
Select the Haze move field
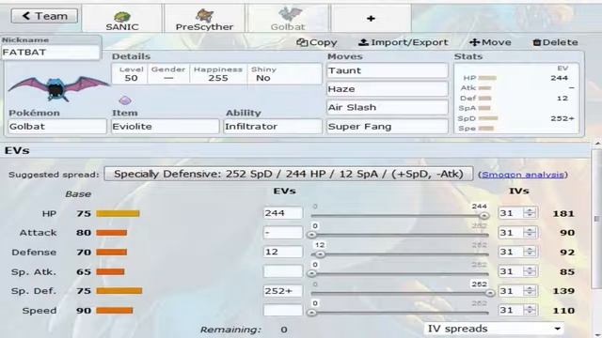(x=387, y=89)
